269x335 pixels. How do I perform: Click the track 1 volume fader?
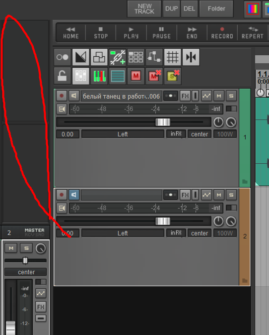(163, 122)
